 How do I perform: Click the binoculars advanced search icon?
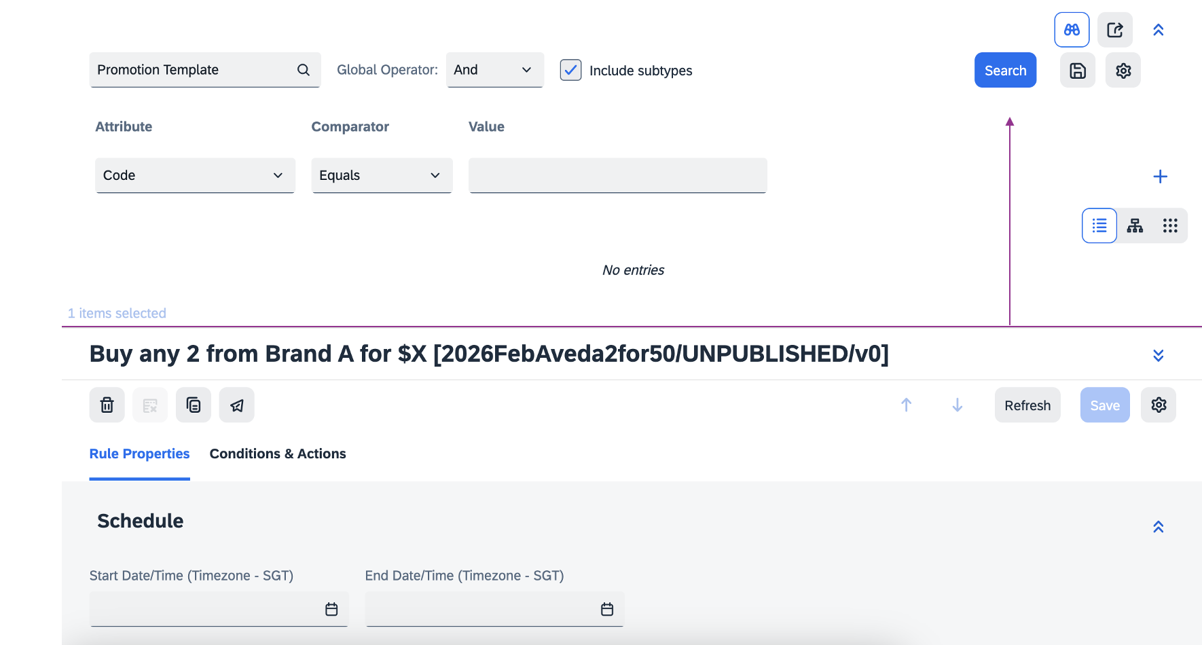tap(1072, 30)
